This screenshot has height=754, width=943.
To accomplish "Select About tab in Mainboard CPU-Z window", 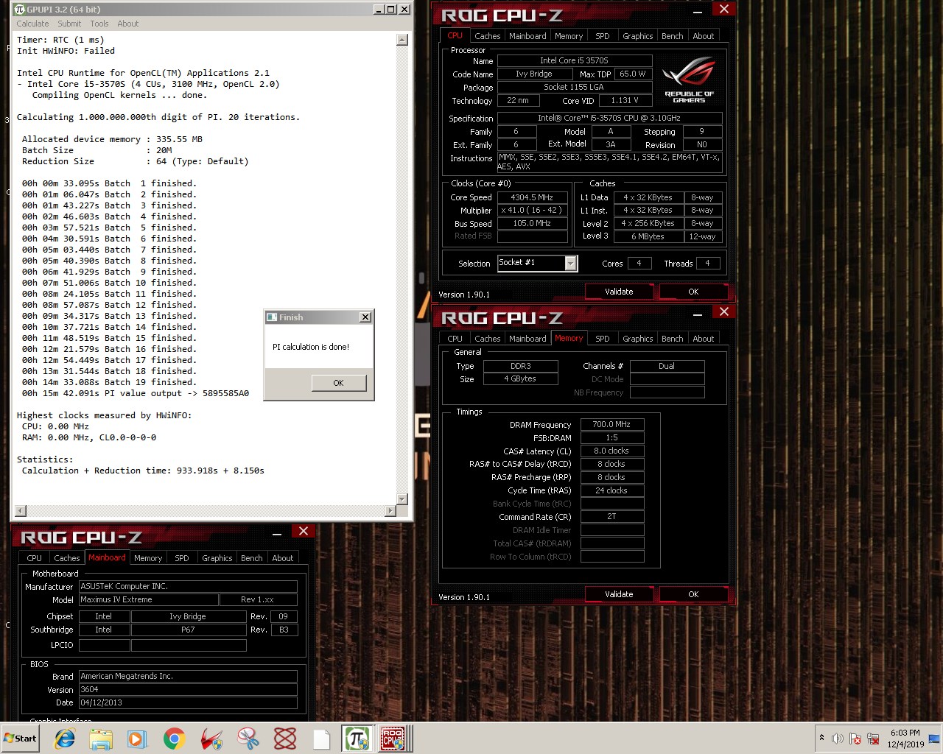I will tap(282, 558).
